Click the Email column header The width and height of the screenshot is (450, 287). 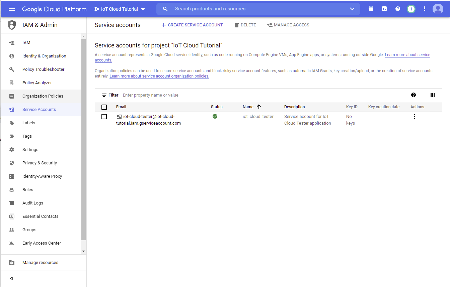(x=121, y=107)
